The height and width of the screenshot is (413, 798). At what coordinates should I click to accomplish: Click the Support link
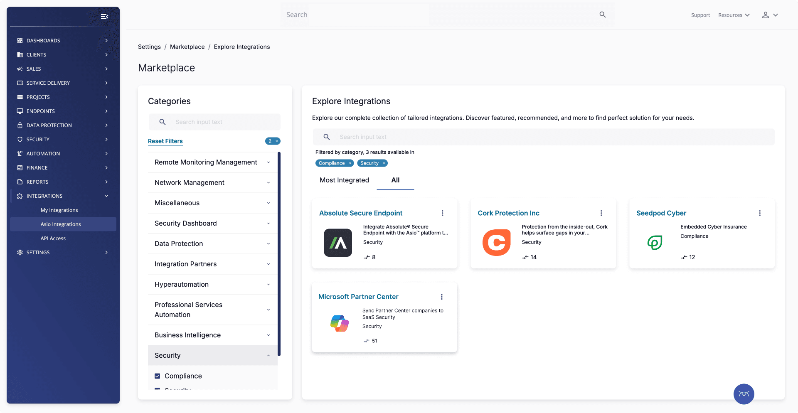(x=700, y=15)
